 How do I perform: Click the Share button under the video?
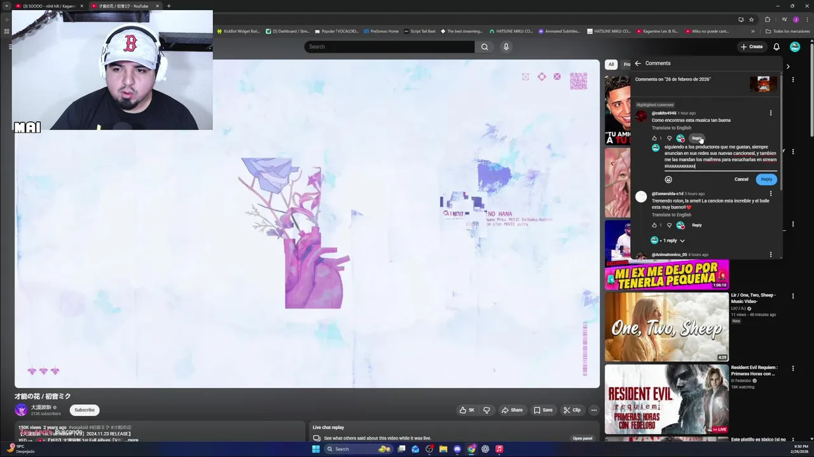(x=512, y=410)
